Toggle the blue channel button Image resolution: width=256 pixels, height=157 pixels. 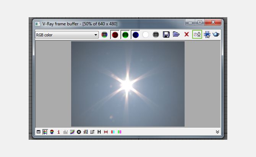[x=136, y=35]
